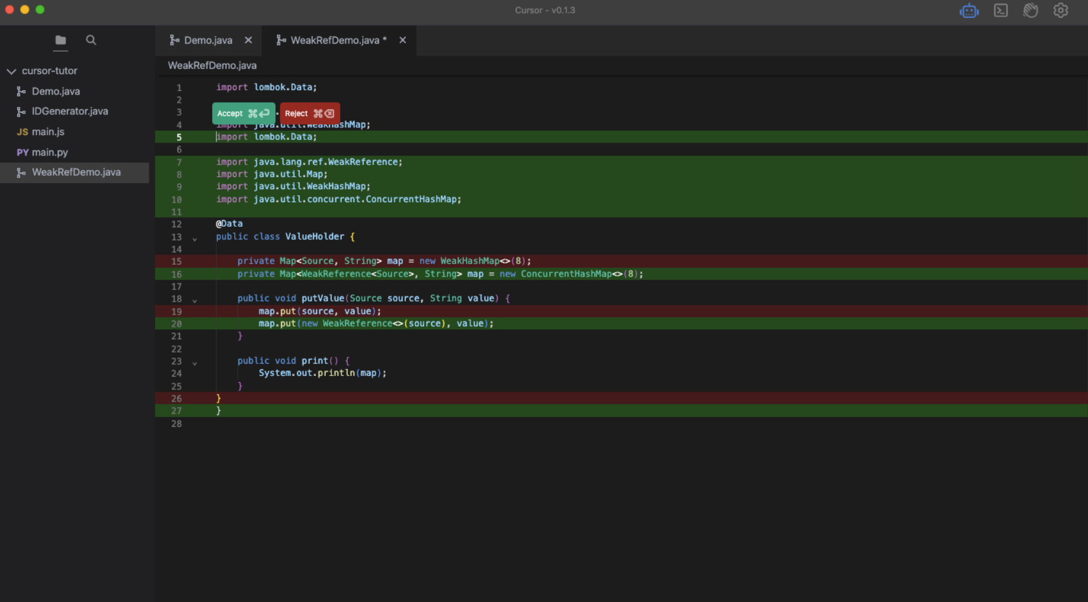The image size is (1088, 602).
Task: Click the ValueHolder class name
Action: click(x=315, y=237)
